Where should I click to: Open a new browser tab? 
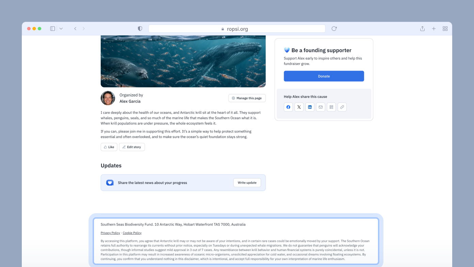434,29
